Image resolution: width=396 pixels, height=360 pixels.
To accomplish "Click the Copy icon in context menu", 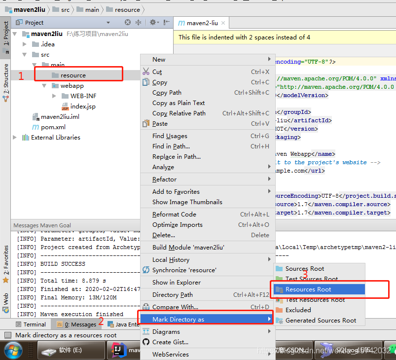I will [x=146, y=82].
